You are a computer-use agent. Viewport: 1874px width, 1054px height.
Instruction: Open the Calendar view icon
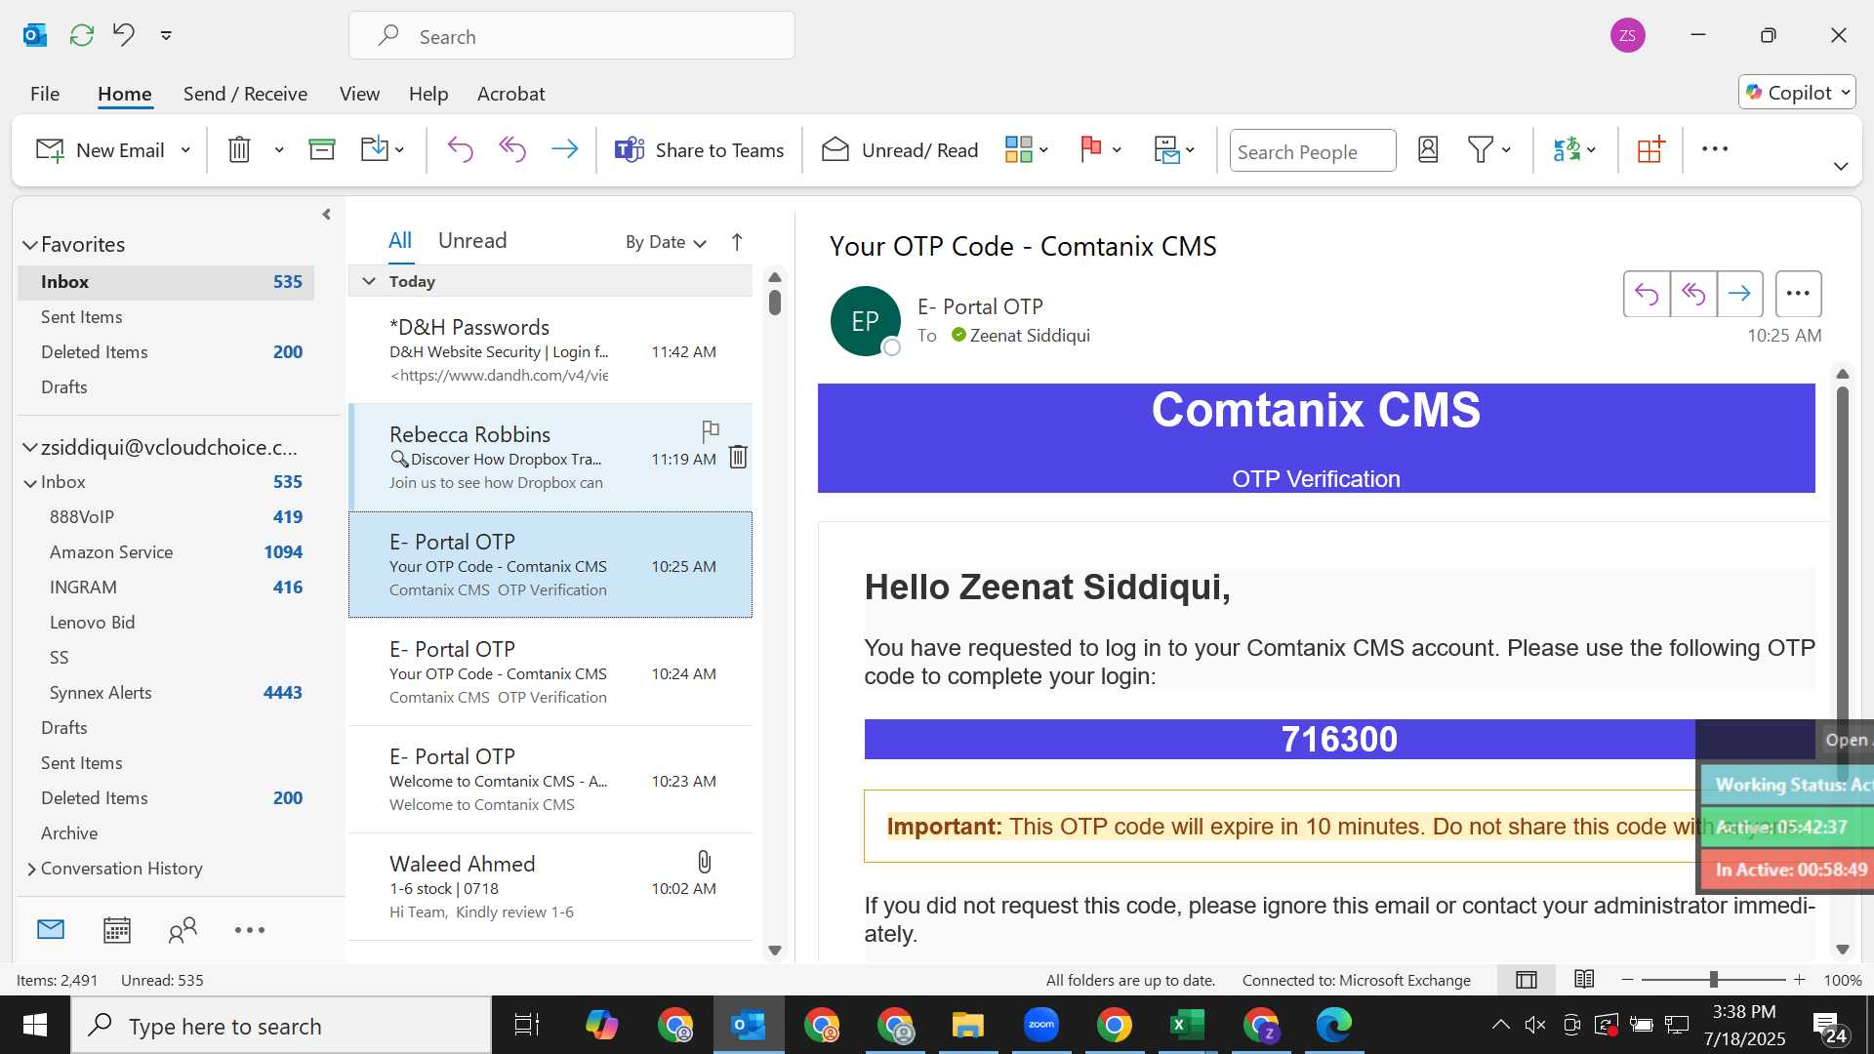117,930
